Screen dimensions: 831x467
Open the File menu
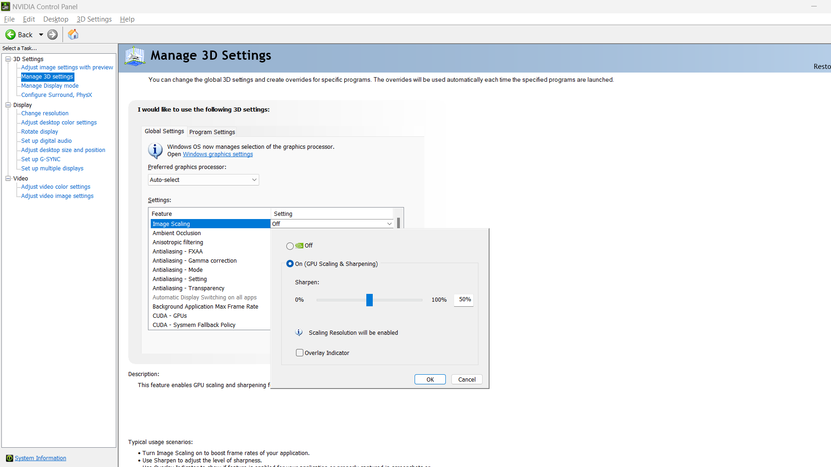click(x=9, y=19)
